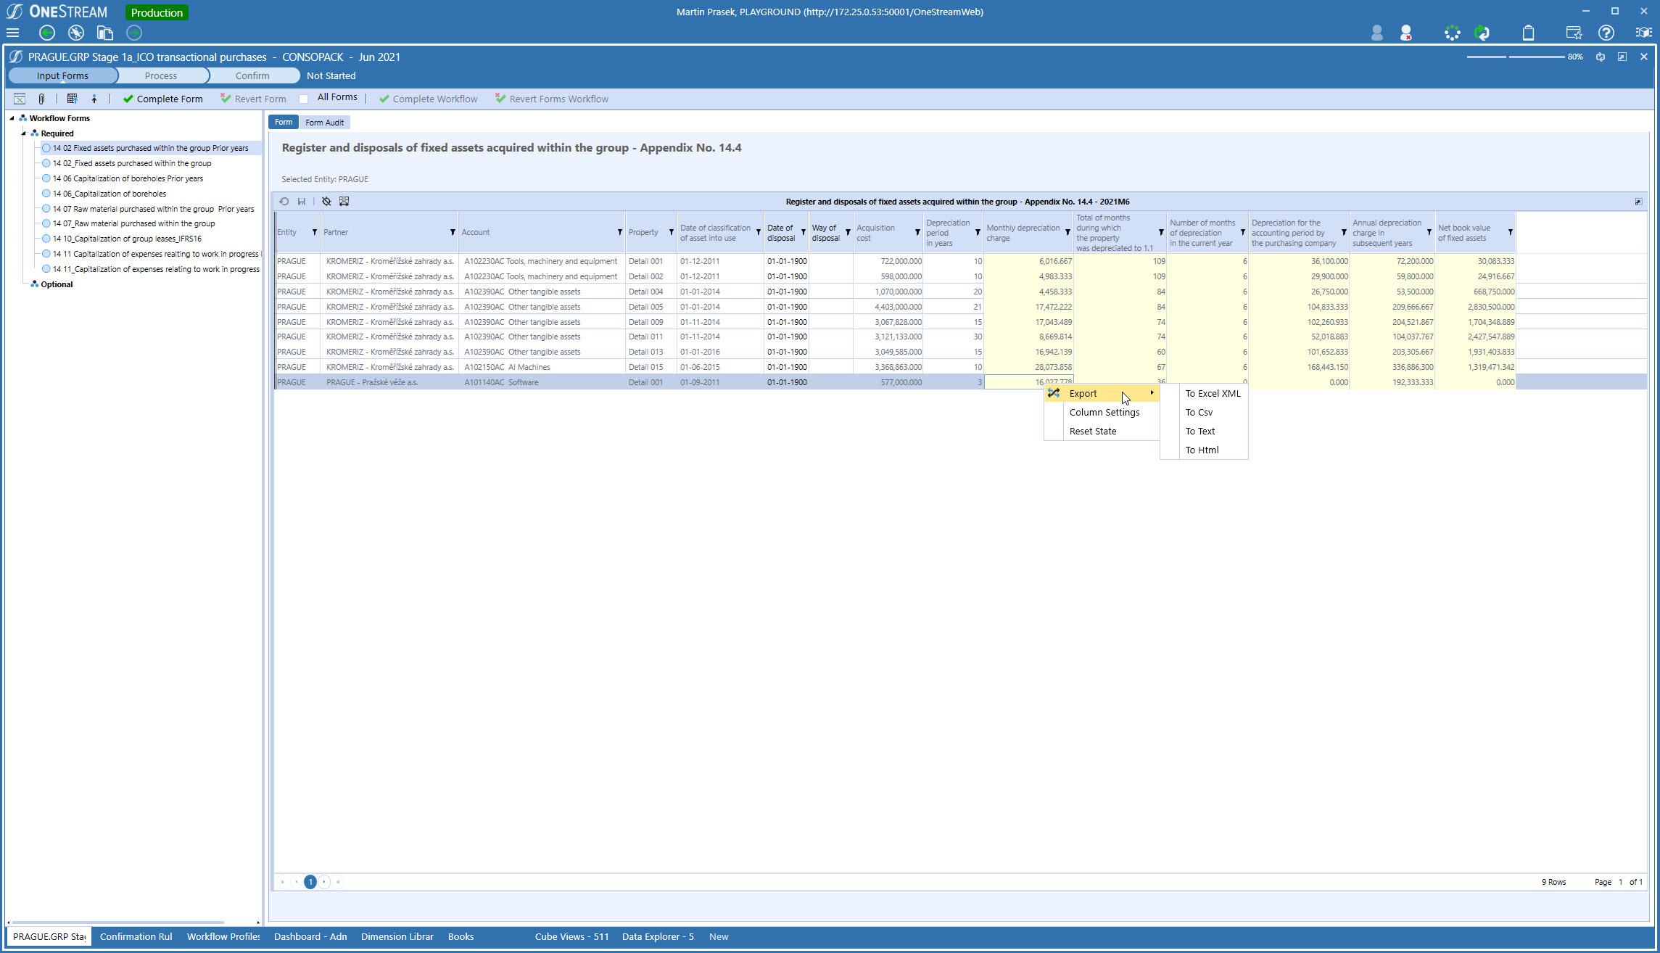Toggle the All Forms checkbox
This screenshot has width=1660, height=953.
304,99
